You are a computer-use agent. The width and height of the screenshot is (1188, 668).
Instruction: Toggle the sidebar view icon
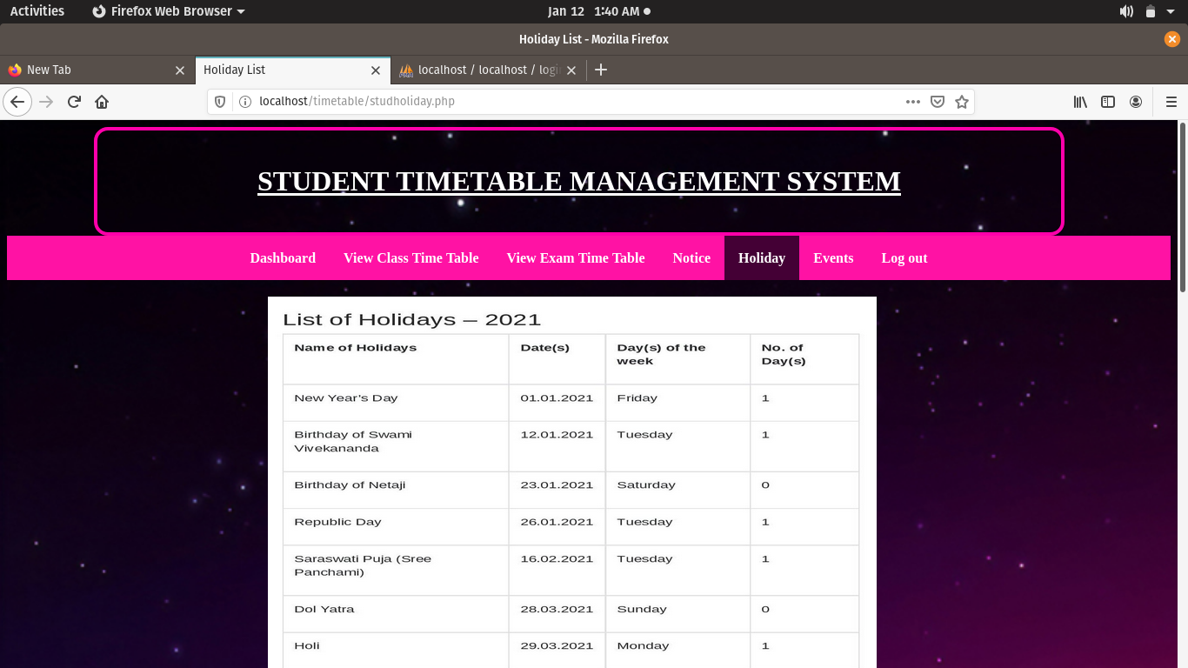click(1107, 101)
